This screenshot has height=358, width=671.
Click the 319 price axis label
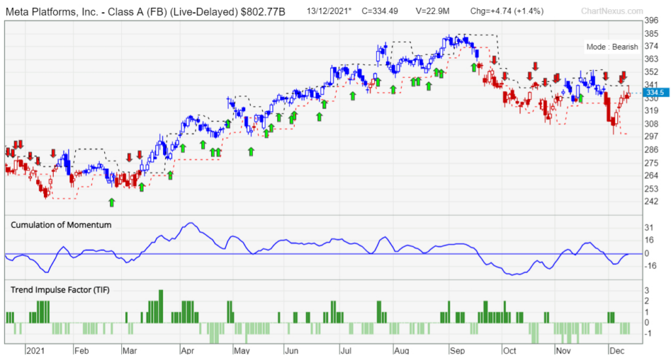[x=651, y=111]
